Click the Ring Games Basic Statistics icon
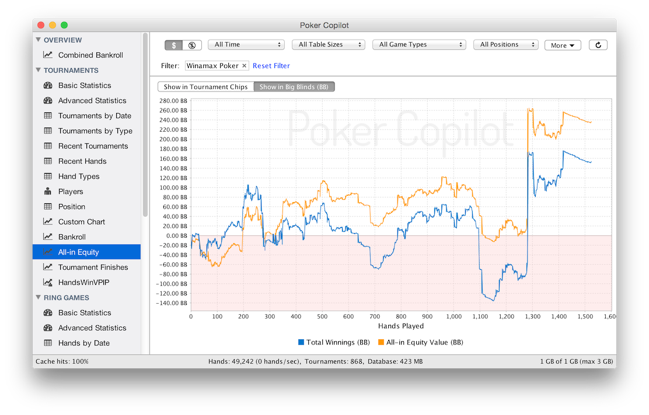Screen dimensions: 649x415 coord(48,312)
